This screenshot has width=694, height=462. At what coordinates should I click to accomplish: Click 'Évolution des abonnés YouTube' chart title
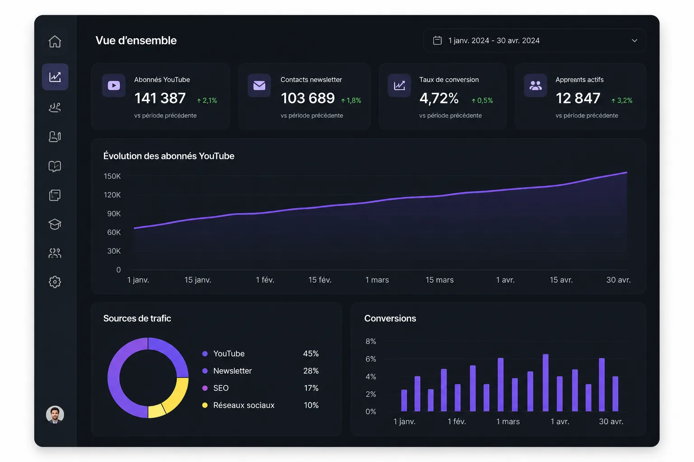point(169,156)
